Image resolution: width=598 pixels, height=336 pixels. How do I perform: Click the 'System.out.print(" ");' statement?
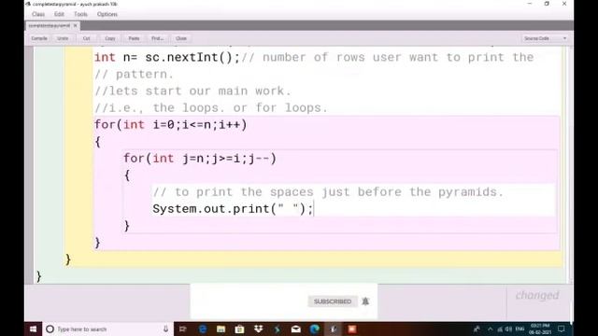pyautogui.click(x=233, y=209)
